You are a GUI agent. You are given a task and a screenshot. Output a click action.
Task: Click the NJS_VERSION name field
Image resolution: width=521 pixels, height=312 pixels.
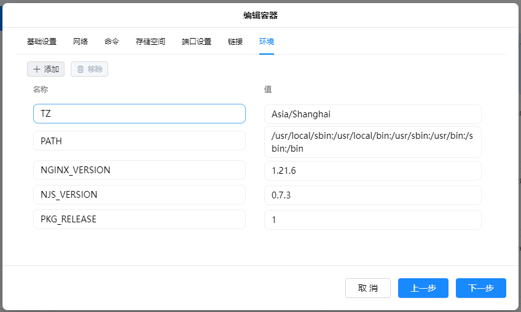click(x=139, y=195)
